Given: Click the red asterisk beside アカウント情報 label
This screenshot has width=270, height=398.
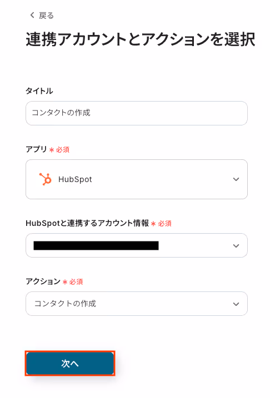Looking at the screenshot, I should point(153,224).
